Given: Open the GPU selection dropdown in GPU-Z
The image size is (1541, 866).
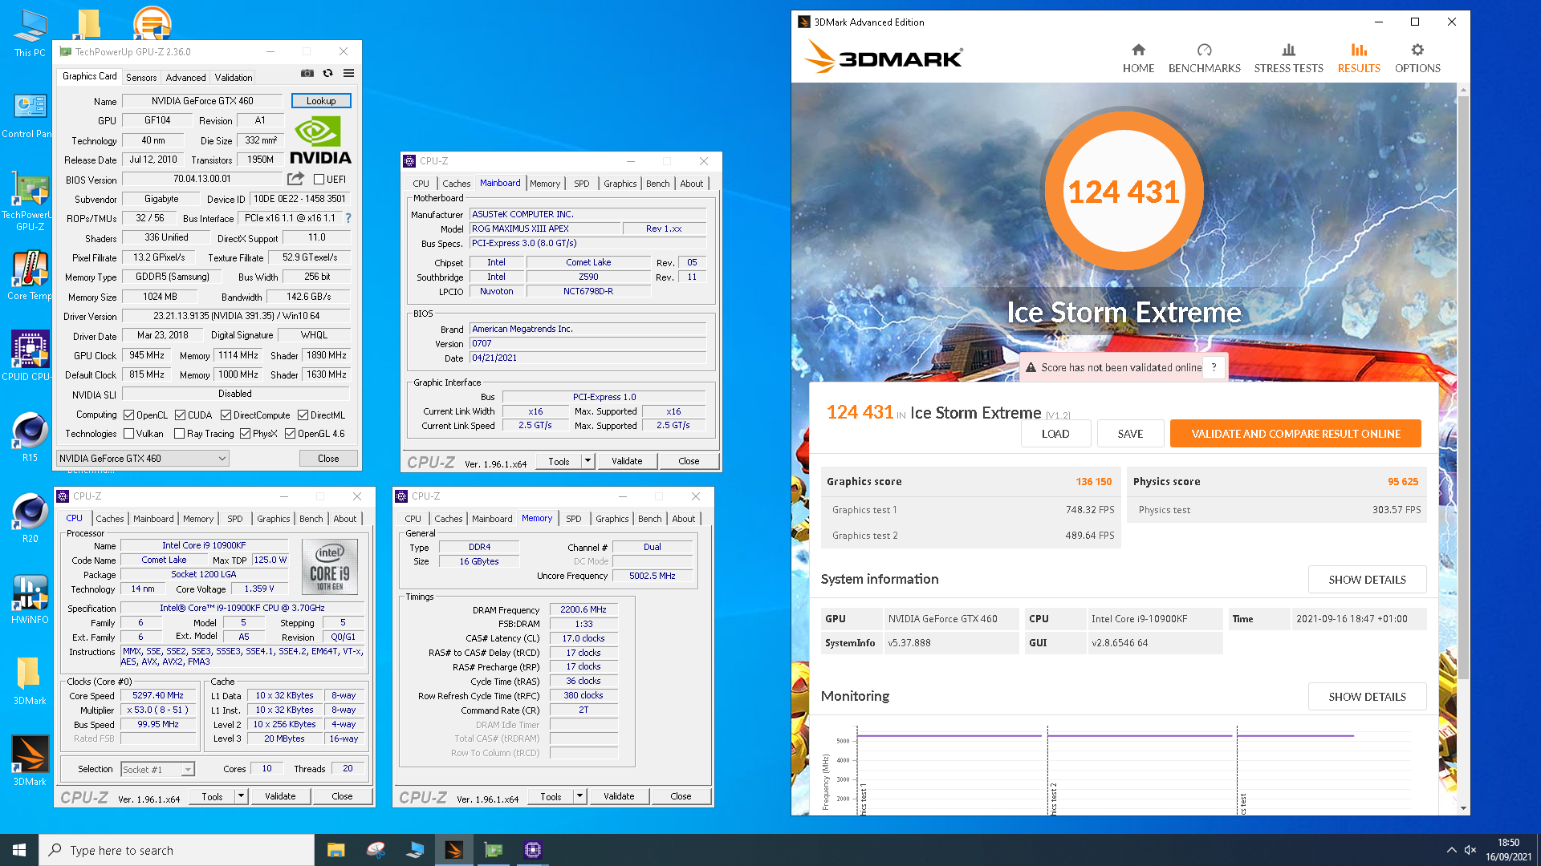Looking at the screenshot, I should (143, 459).
